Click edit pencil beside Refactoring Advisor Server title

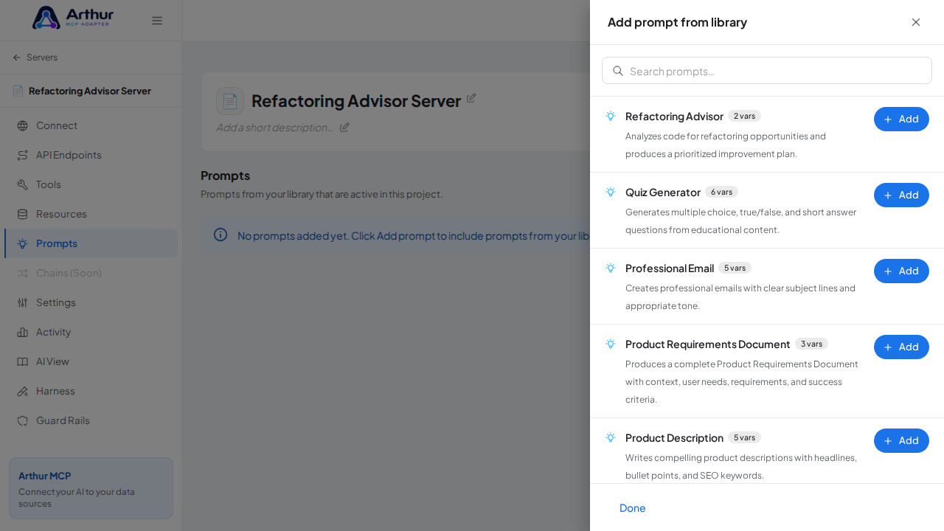click(x=471, y=97)
